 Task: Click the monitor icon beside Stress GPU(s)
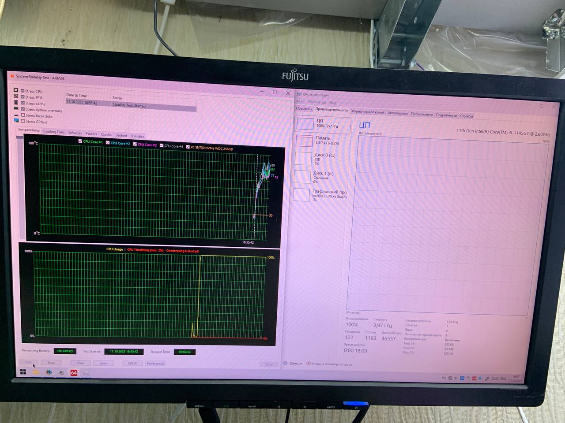tap(16, 121)
